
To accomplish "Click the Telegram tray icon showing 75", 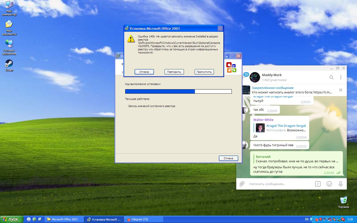I will [x=317, y=220].
